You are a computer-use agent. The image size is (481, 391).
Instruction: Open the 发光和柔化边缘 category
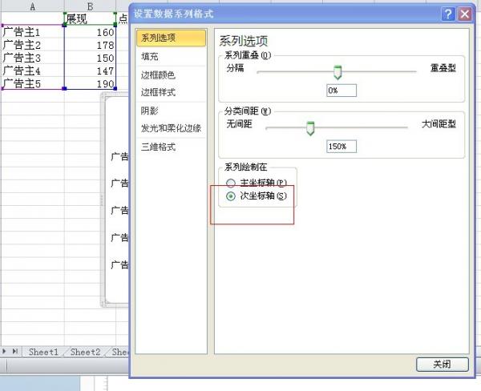point(171,128)
